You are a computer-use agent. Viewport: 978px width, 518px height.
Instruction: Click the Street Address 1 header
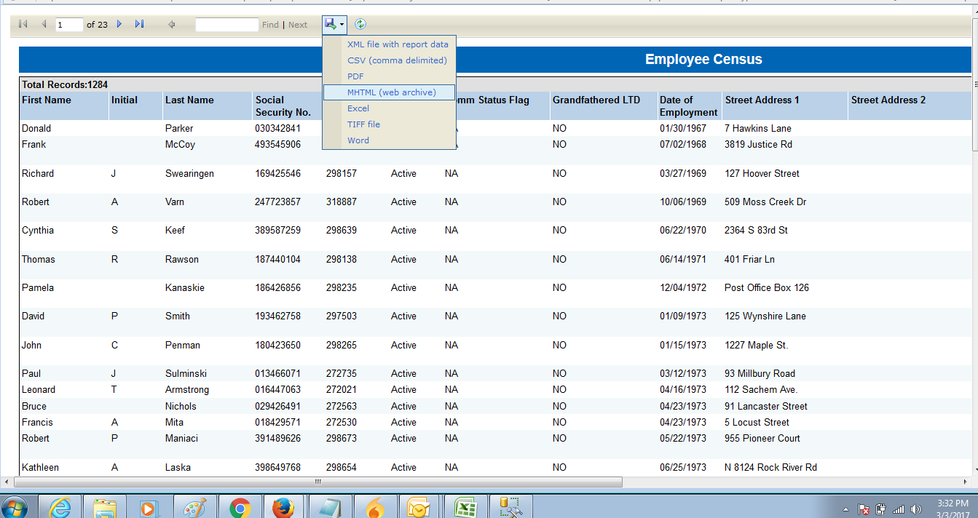coord(762,100)
